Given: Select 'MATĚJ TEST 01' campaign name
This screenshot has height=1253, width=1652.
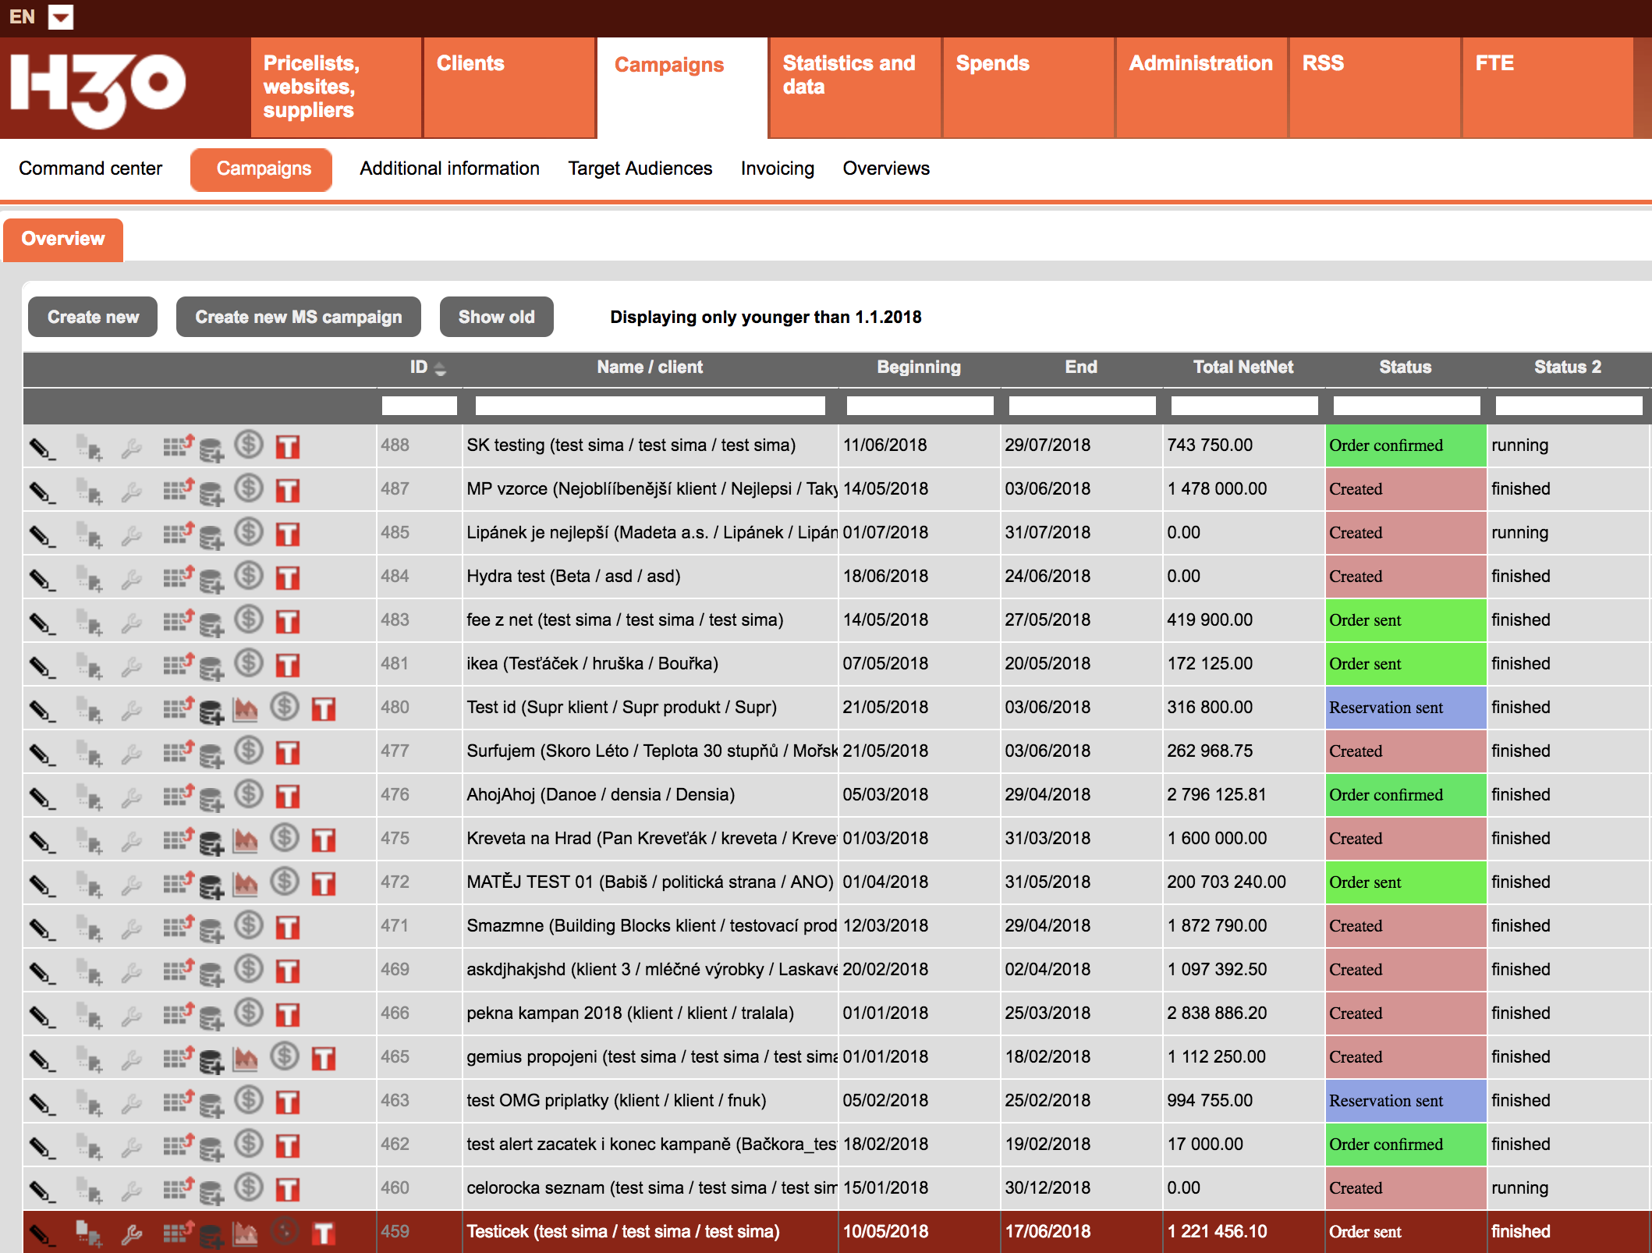Looking at the screenshot, I should point(651,882).
